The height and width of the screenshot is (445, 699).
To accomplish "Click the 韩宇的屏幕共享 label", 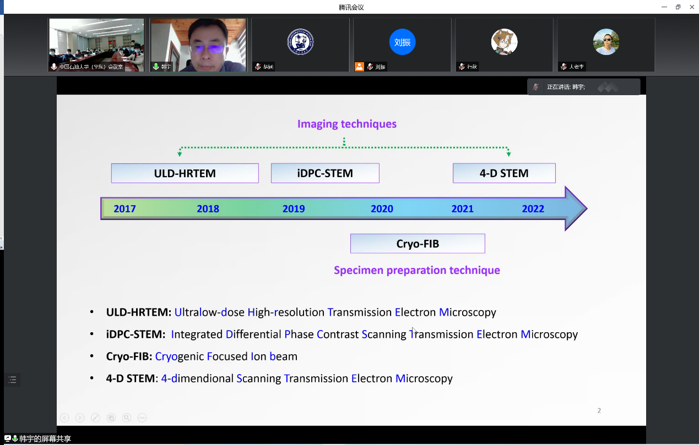I will coord(45,438).
